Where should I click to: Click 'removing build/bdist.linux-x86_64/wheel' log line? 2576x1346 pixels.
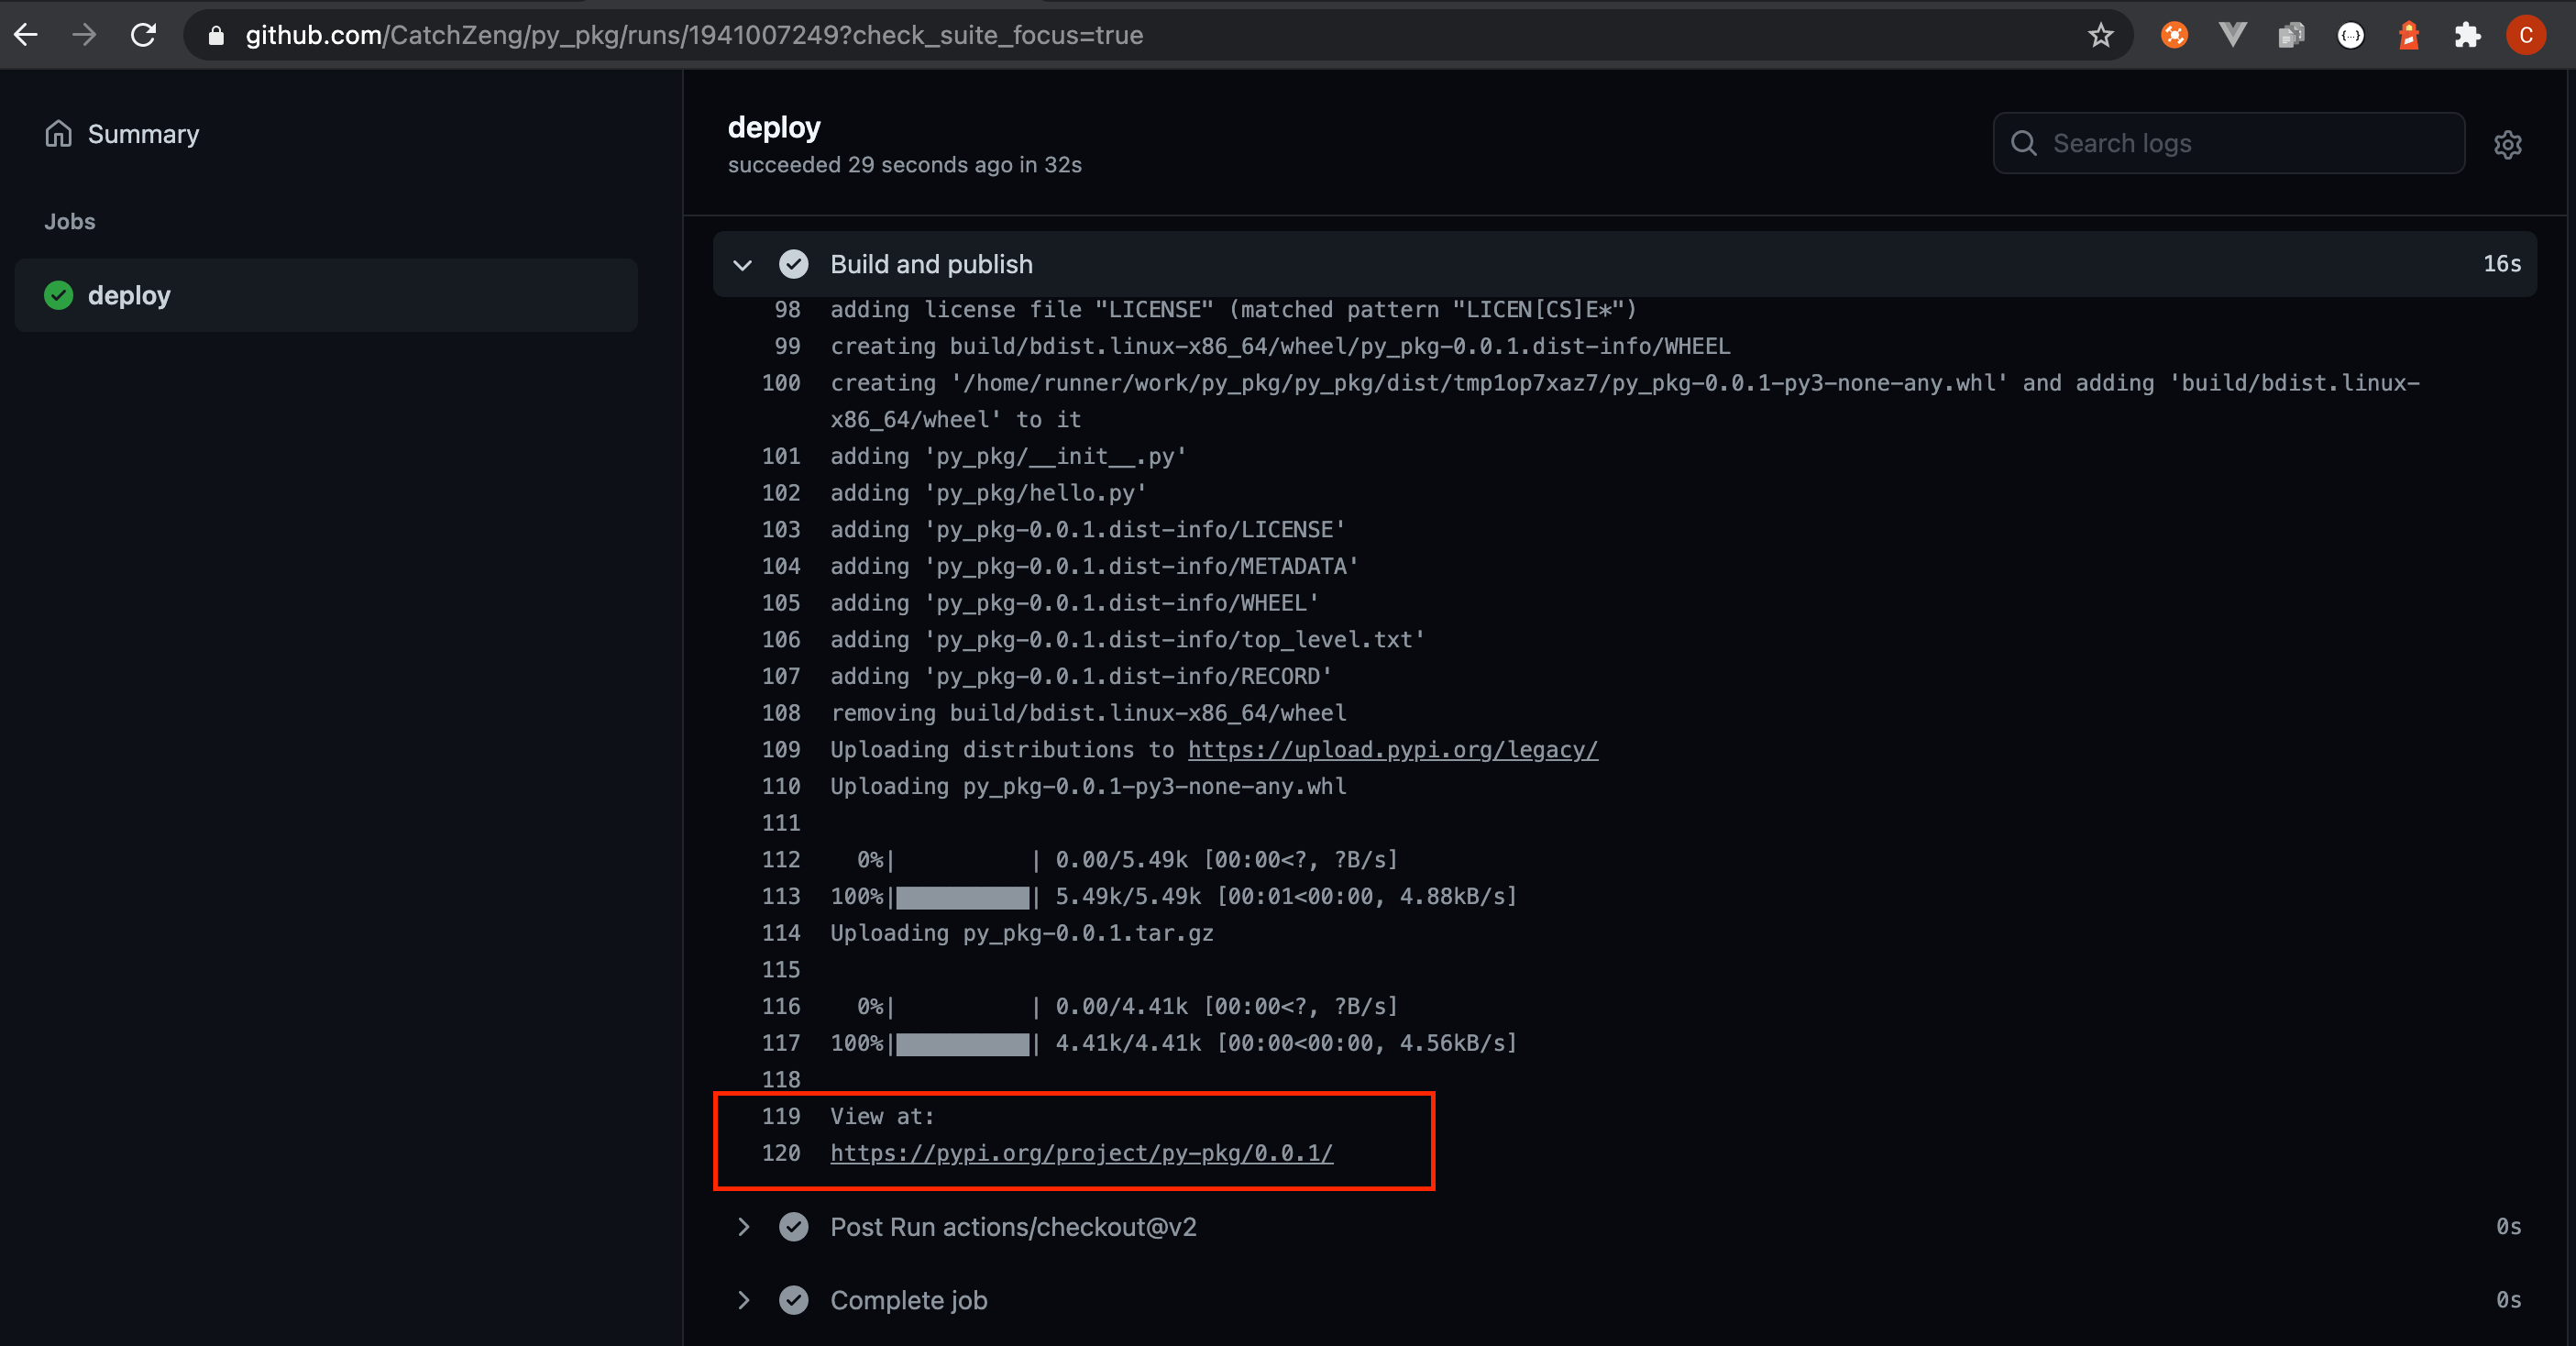pos(1088,712)
